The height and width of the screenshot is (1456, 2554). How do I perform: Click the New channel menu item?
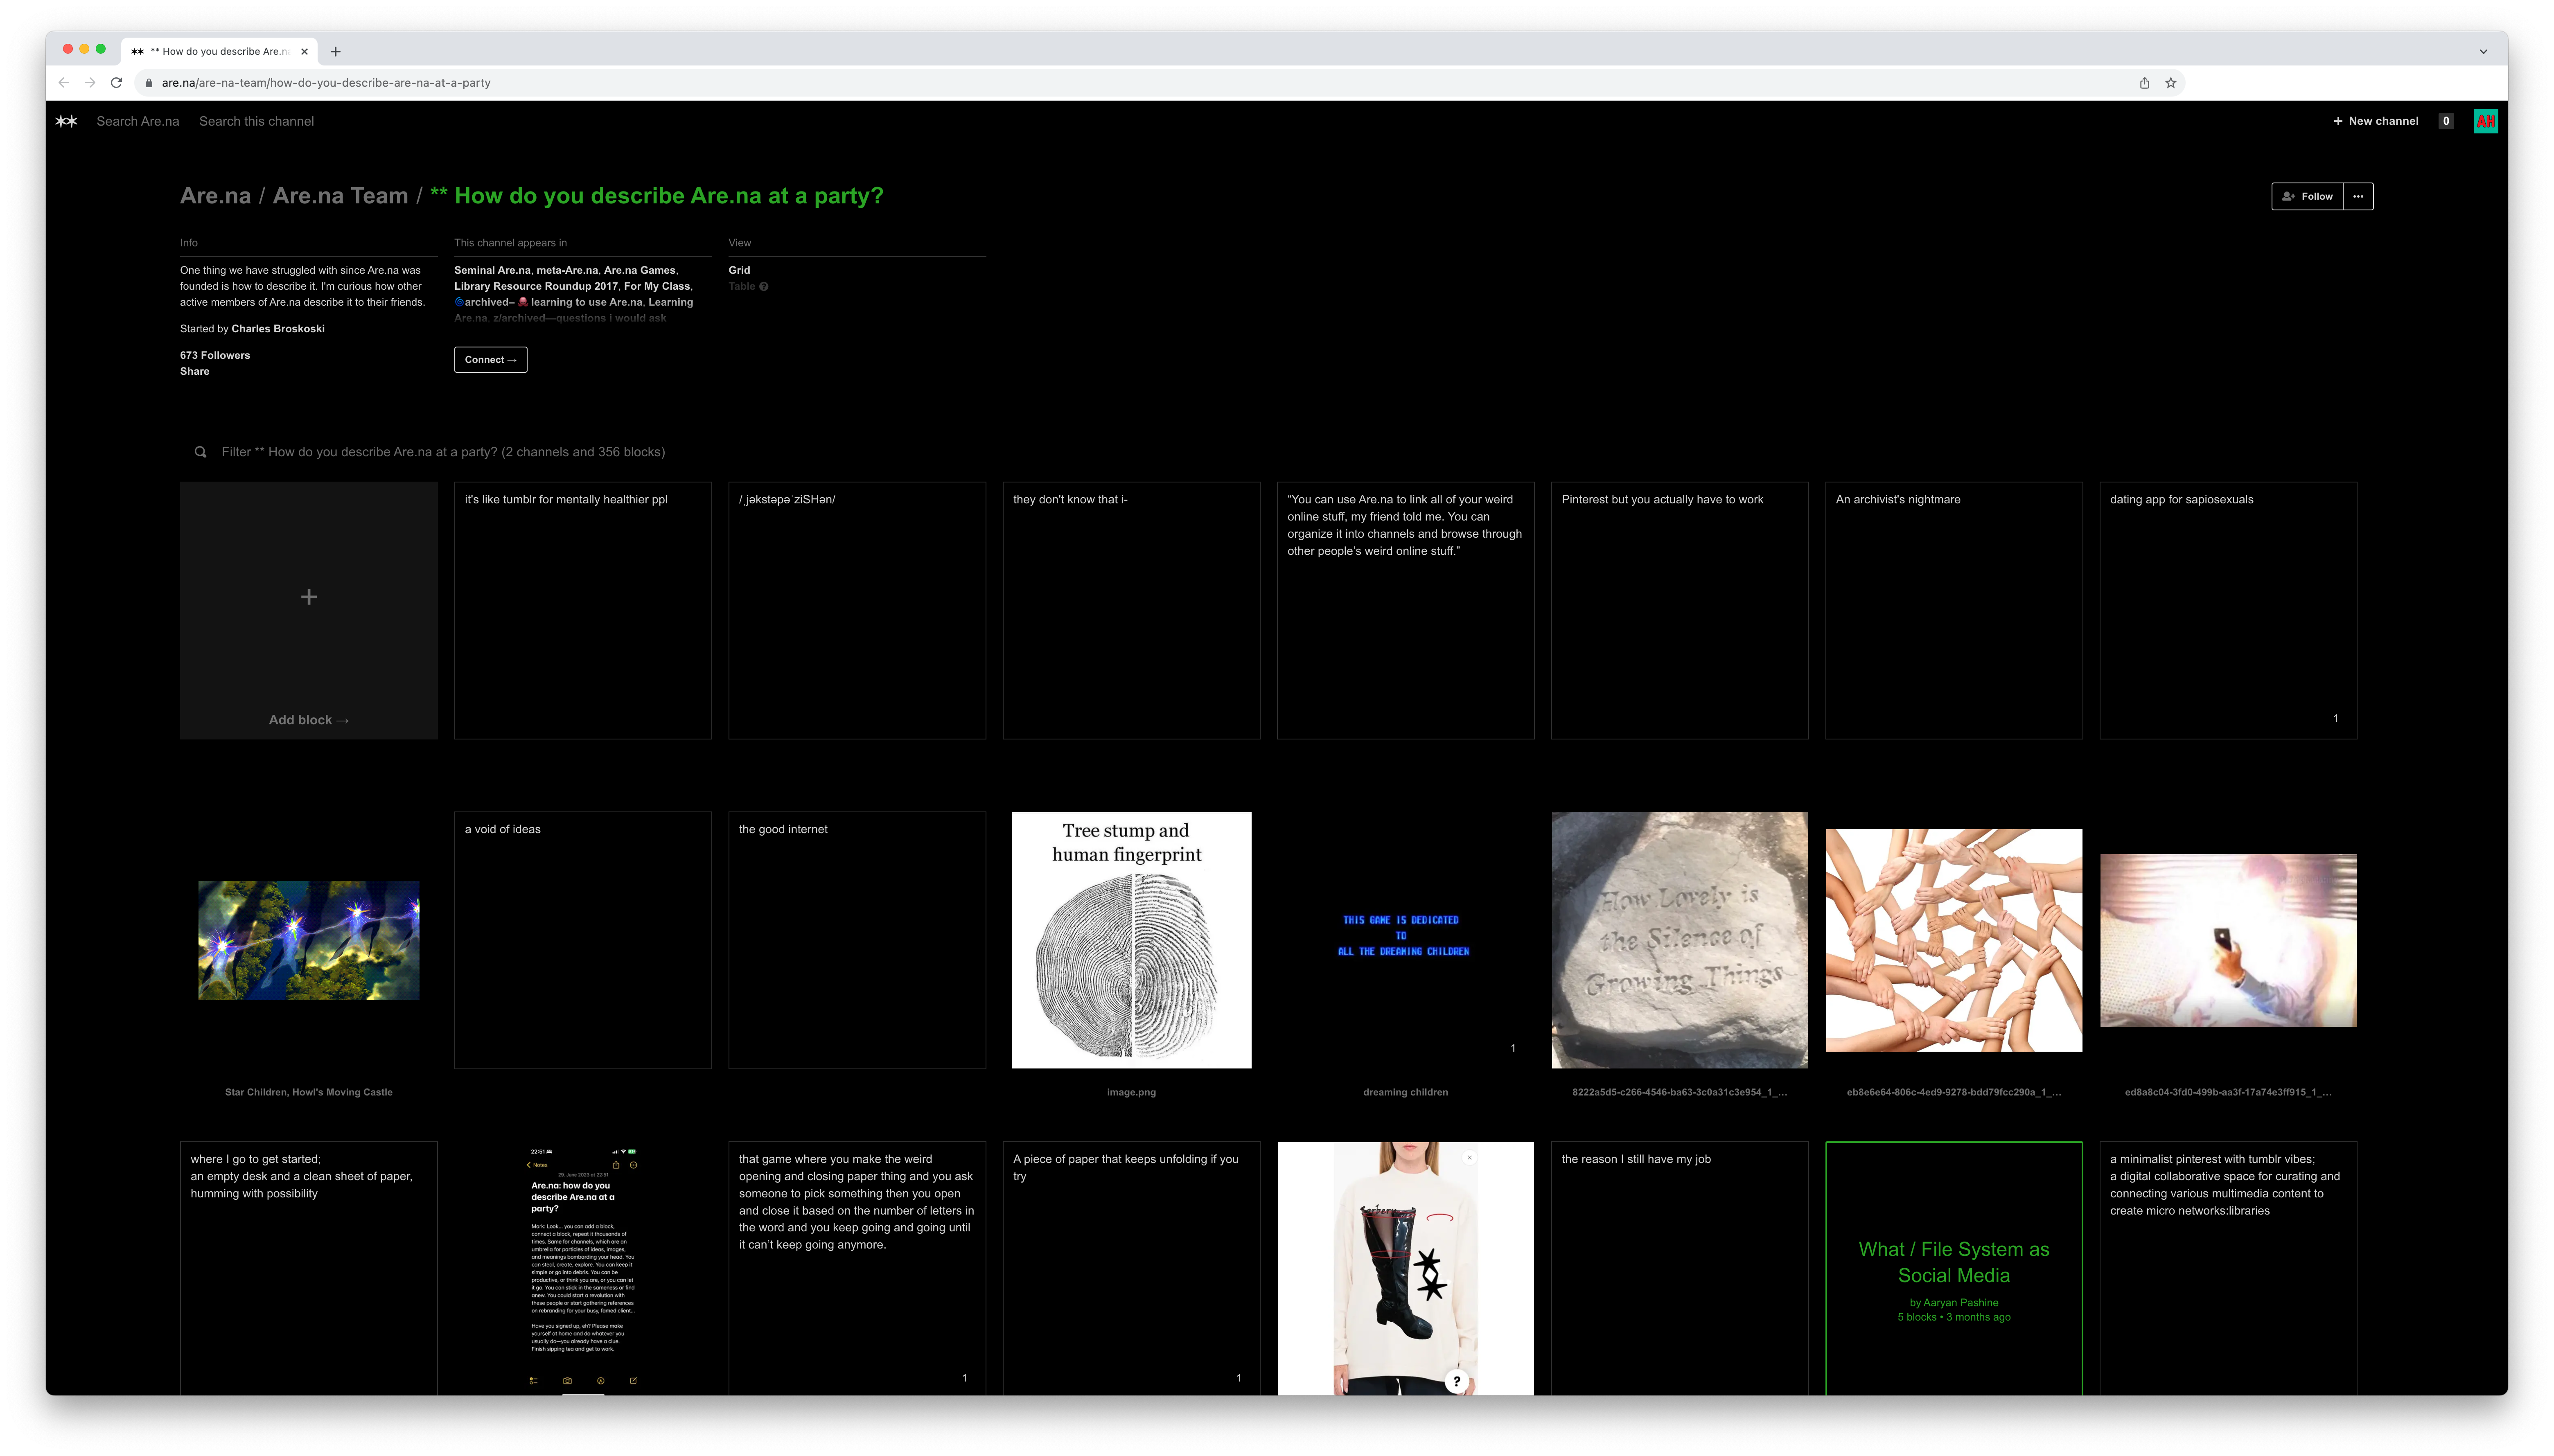(2375, 121)
